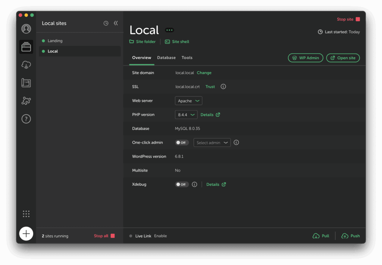Click the SSL info icon

(223, 87)
